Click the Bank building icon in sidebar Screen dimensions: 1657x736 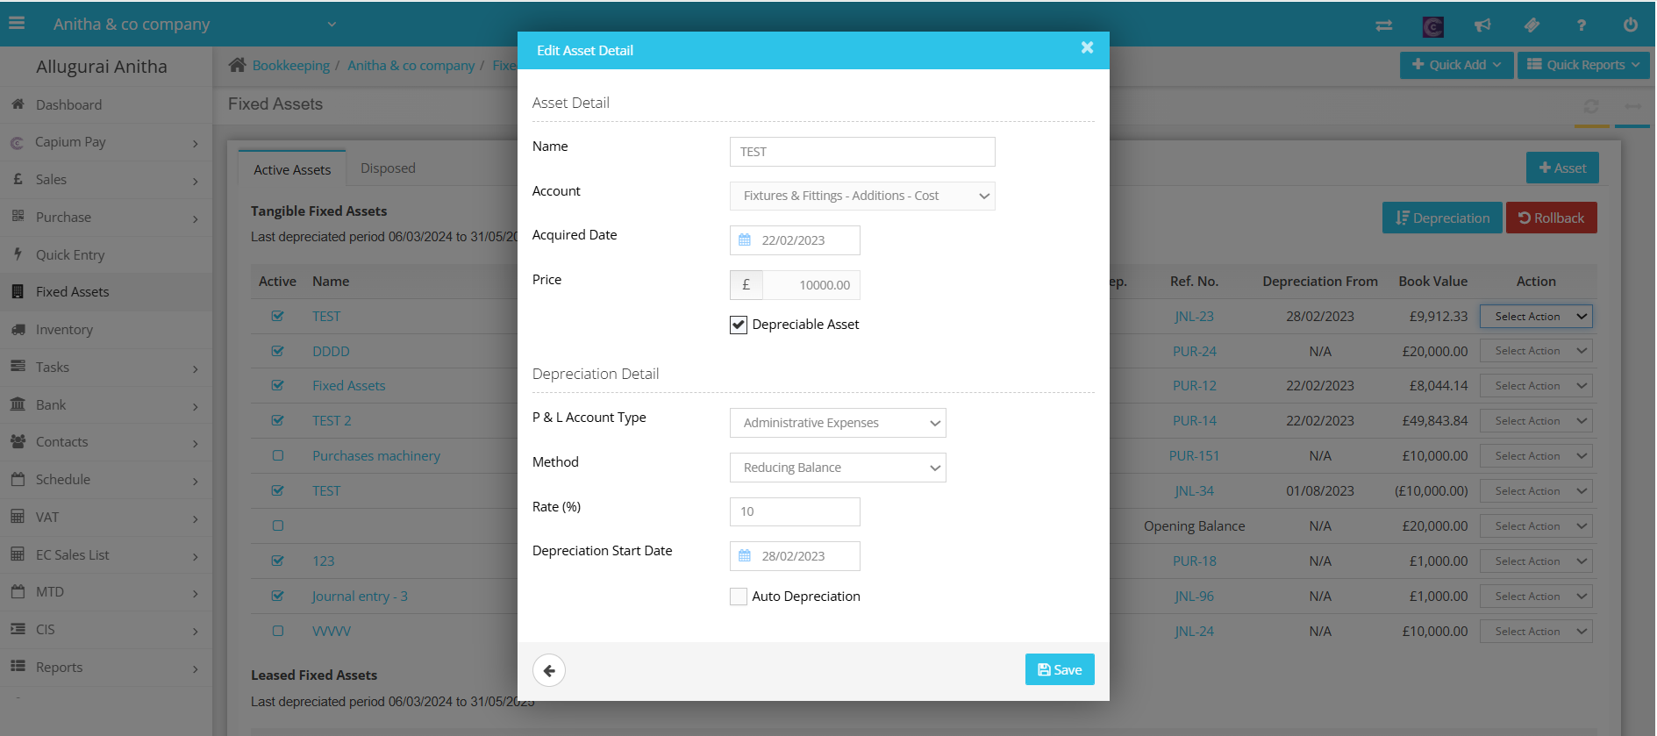(18, 404)
